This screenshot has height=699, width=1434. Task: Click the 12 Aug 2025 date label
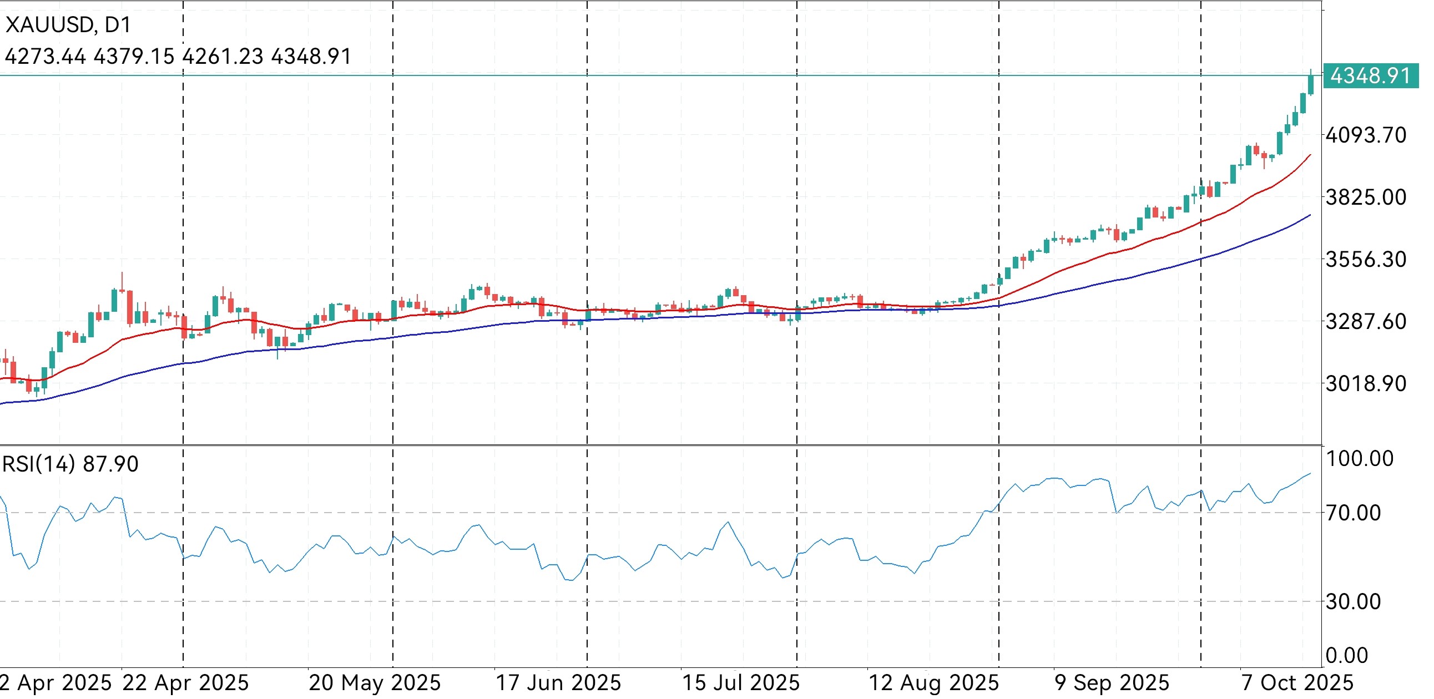click(x=933, y=683)
